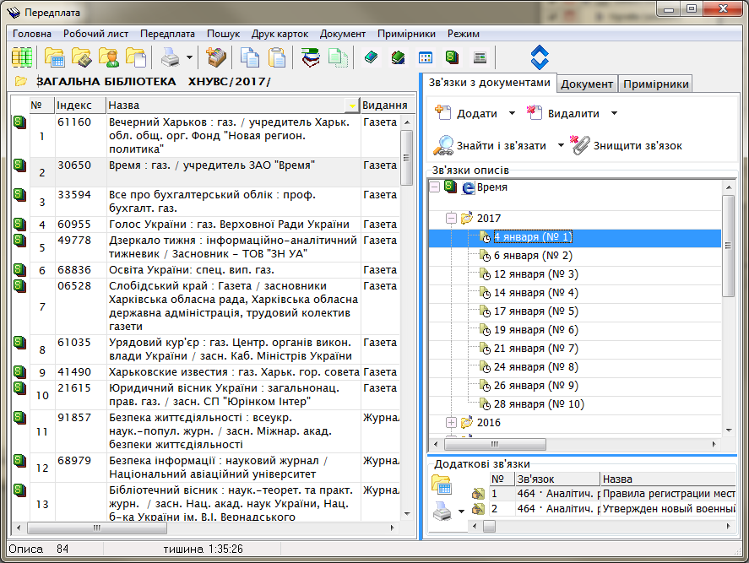Open the dropdown arrow beside Додати
Image resolution: width=749 pixels, height=563 pixels.
pyautogui.click(x=512, y=114)
